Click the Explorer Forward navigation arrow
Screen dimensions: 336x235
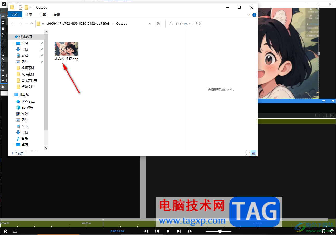click(x=21, y=24)
